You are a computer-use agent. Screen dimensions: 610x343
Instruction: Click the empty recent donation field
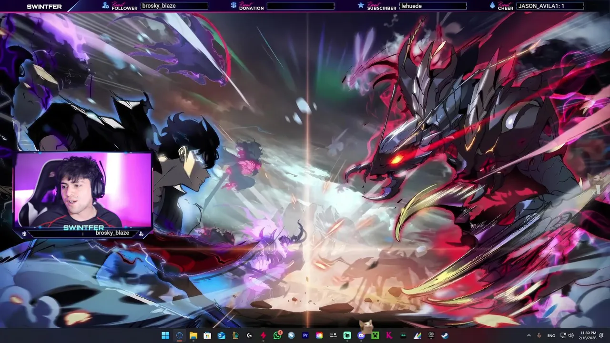click(300, 6)
